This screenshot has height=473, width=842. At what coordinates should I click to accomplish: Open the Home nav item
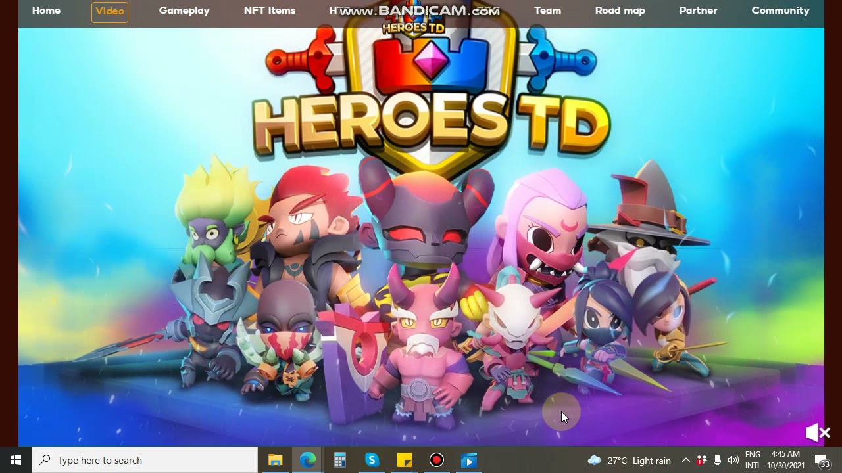pos(46,11)
